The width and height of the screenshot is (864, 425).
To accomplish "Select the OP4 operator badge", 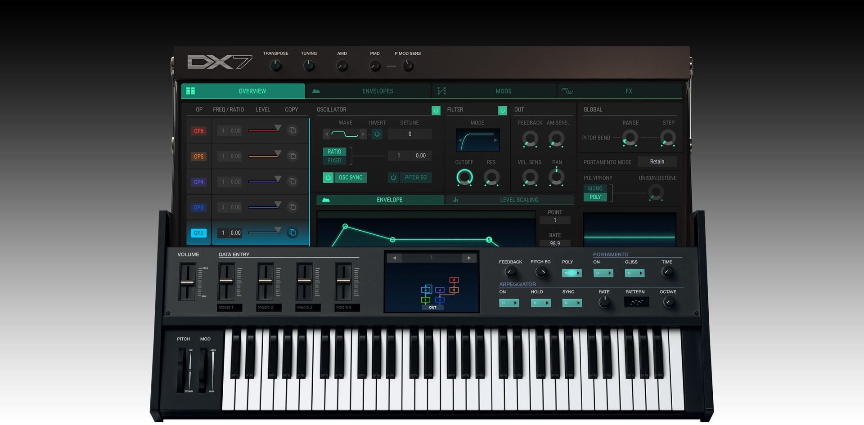I will coord(198,182).
